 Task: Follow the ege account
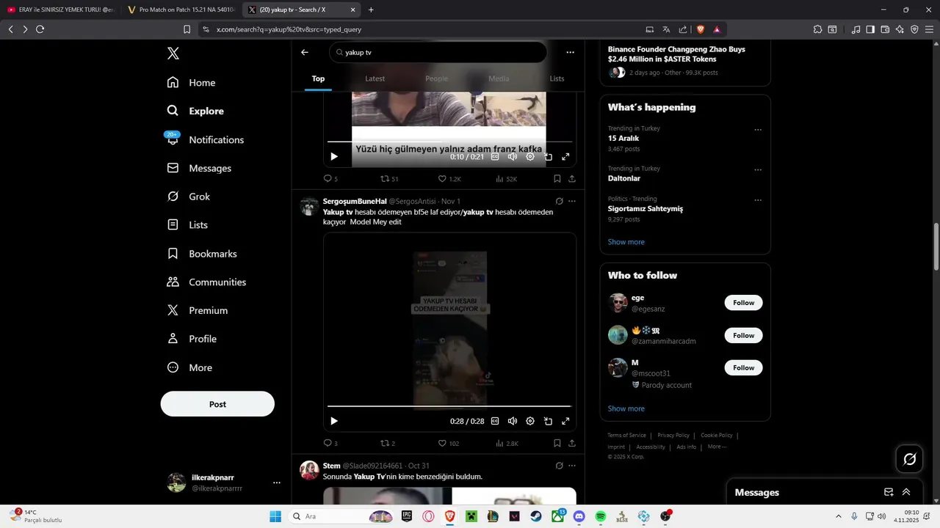[743, 303]
